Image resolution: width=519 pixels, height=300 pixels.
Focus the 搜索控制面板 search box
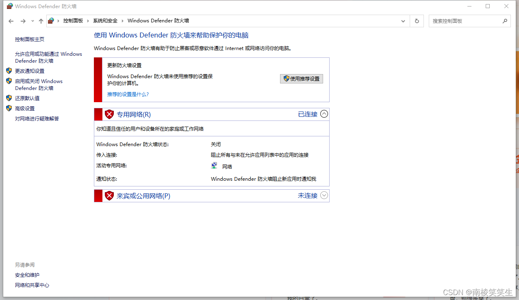[x=469, y=21]
